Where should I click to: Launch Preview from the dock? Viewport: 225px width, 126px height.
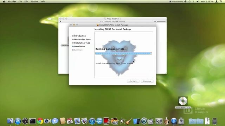(77, 121)
